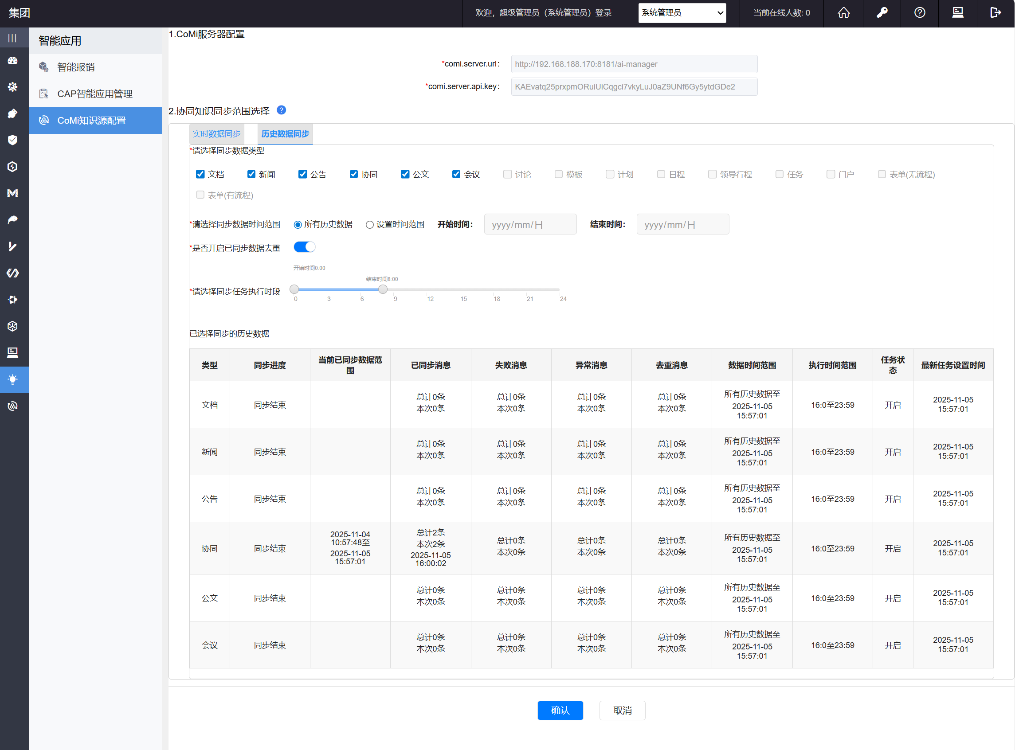Click the blue help icon beside 协同知识同步范围选择
1015x750 pixels.
[x=281, y=110]
